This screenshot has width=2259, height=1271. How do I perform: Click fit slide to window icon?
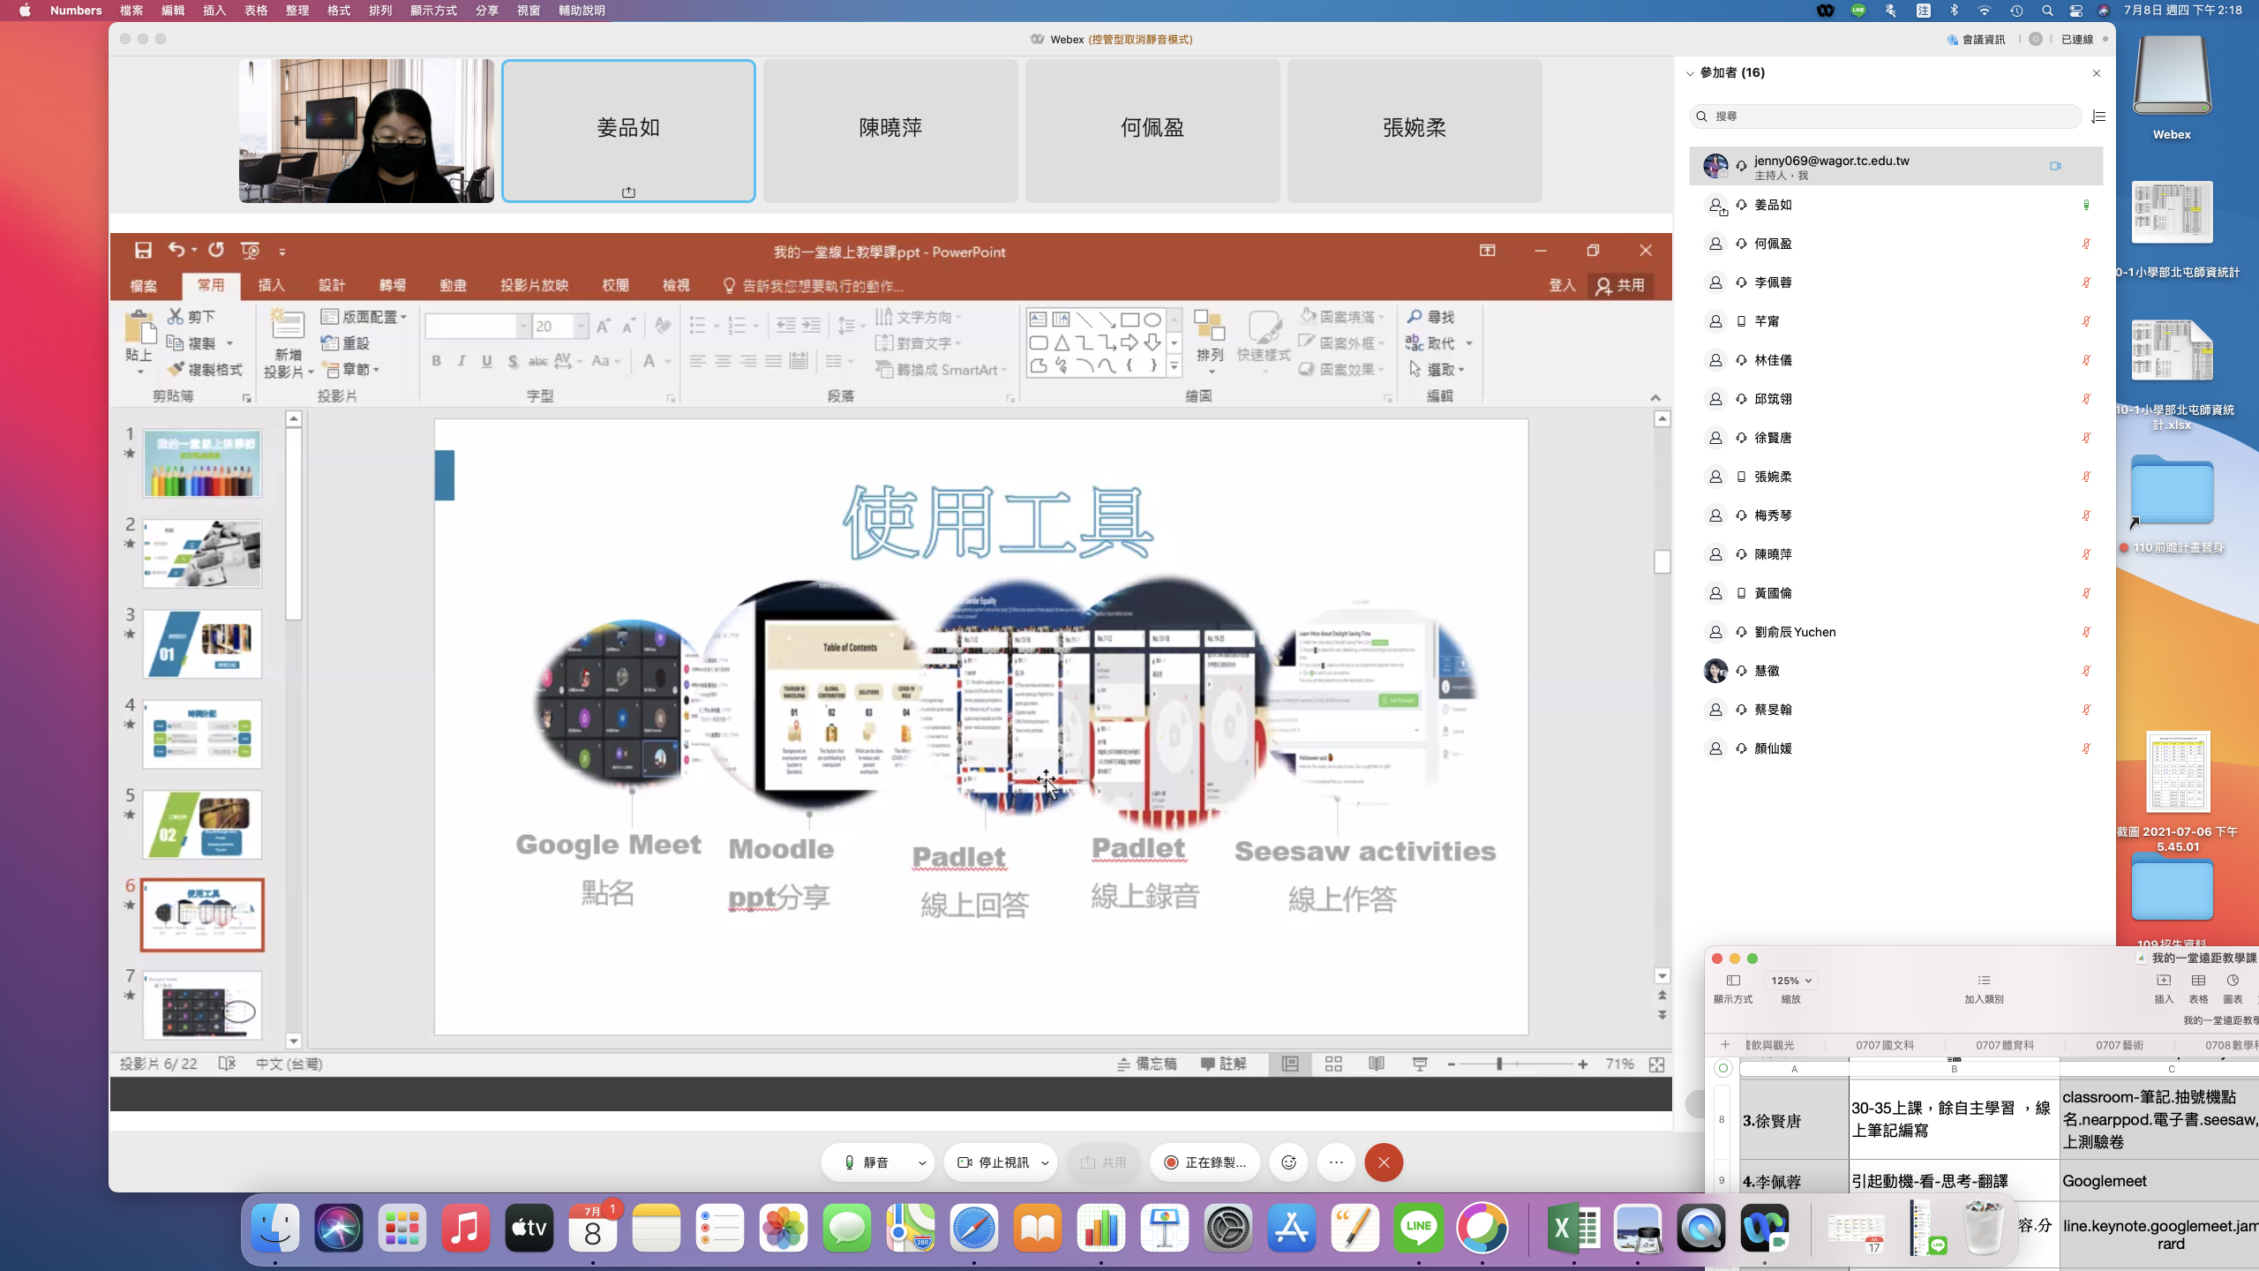pyautogui.click(x=1656, y=1064)
